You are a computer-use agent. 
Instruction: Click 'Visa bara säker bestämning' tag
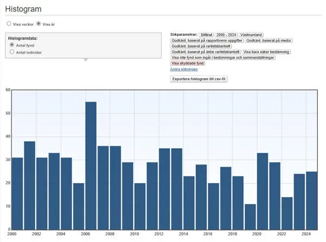[266, 52]
